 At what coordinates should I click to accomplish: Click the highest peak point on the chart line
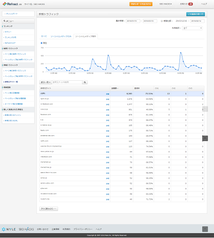pos(181,53)
